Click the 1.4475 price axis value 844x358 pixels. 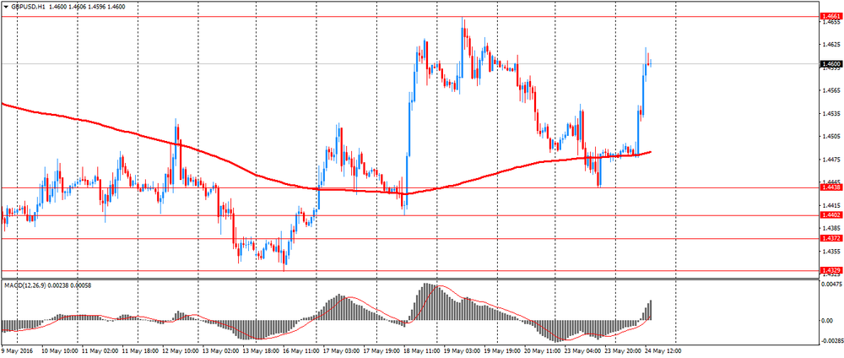pyautogui.click(x=830, y=160)
